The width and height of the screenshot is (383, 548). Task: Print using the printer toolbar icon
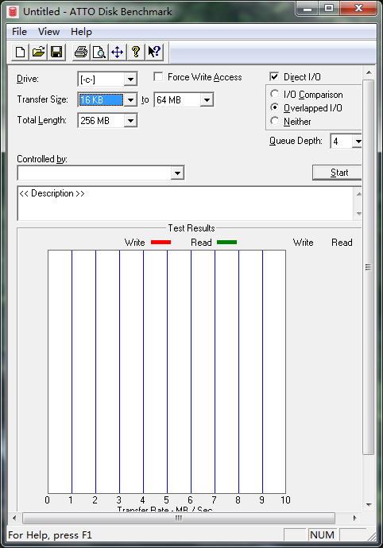[81, 52]
